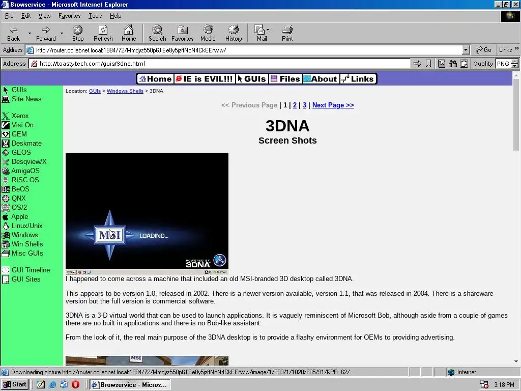
Task: Click the Home site banner button
Action: point(156,79)
